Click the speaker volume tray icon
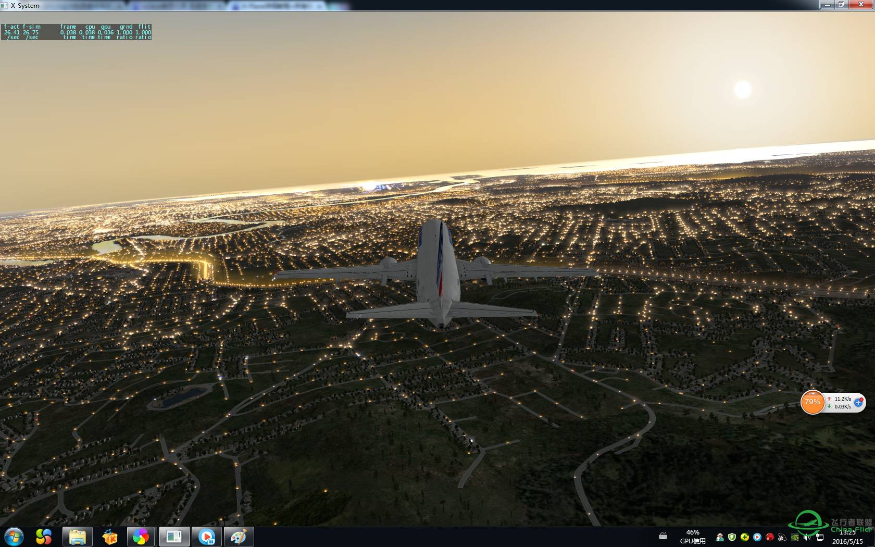Screen dimensions: 875x547 point(807,537)
